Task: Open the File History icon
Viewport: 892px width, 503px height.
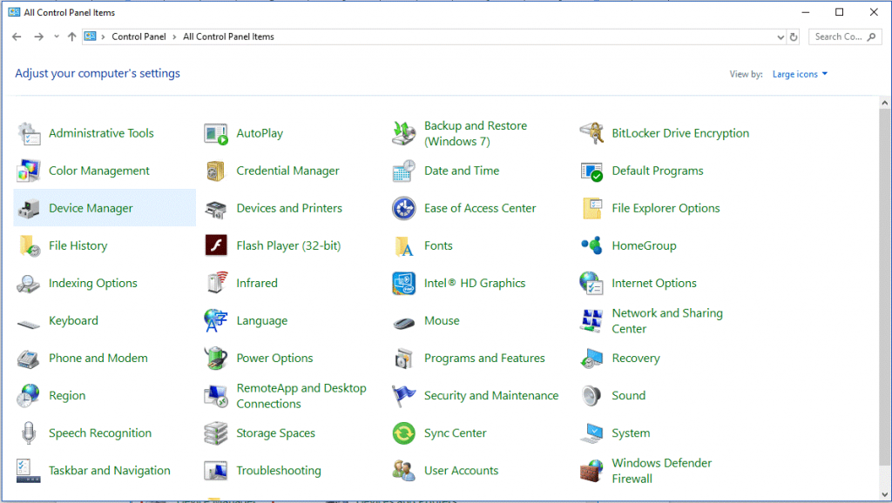Action: tap(29, 246)
